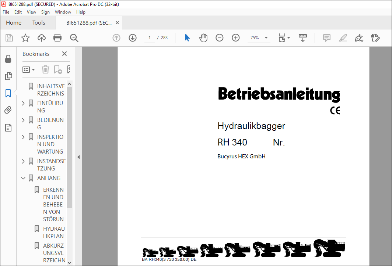Open the Find text magnifier icon
The height and width of the screenshot is (266, 392).
click(x=74, y=38)
